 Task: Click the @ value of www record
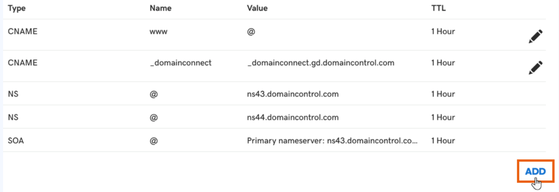[x=251, y=32]
